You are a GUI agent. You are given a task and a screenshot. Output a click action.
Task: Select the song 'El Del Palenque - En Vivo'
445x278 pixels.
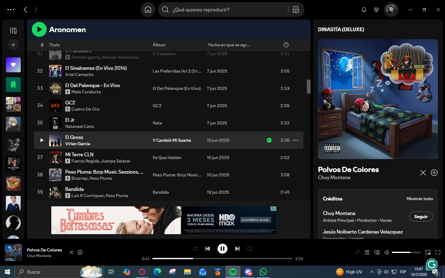coord(92,85)
